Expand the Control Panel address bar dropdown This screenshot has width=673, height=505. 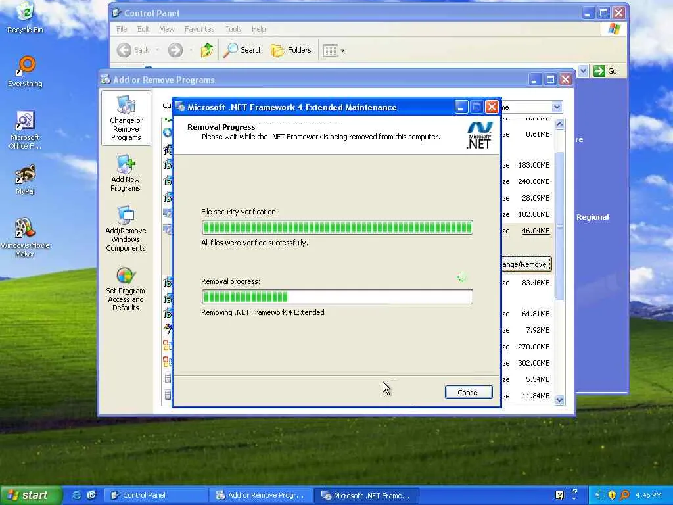click(x=583, y=71)
